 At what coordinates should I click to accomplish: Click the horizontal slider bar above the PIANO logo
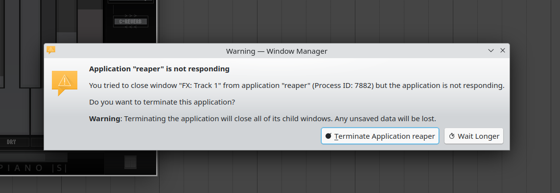[x=34, y=157]
